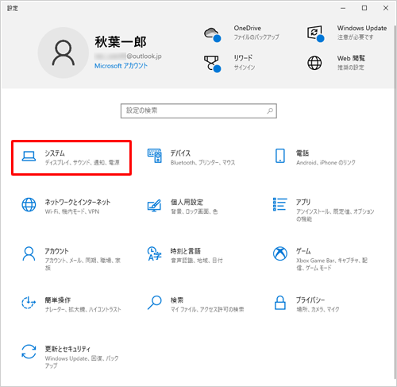Image resolution: width=397 pixels, height=387 pixels.
Task: Open the Microsoft アカウント link
Action: pos(121,66)
